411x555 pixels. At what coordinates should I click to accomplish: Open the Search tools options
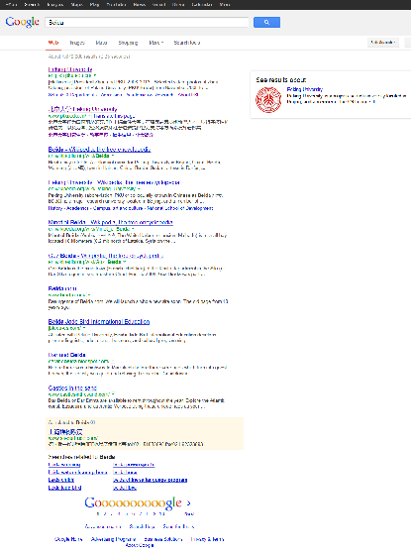187,43
